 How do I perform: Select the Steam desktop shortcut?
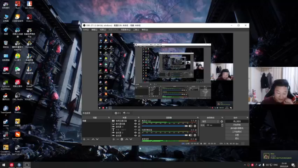coord(6,122)
